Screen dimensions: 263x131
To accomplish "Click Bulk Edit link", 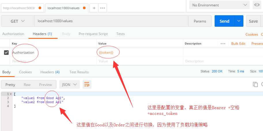I will pyautogui.click(x=238, y=43).
